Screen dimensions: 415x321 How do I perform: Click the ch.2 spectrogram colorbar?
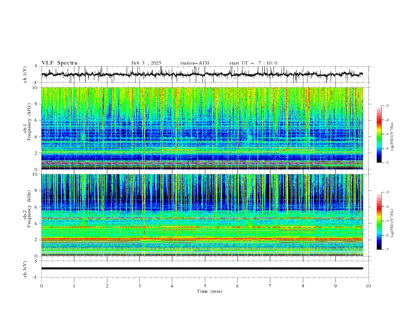[x=379, y=221]
